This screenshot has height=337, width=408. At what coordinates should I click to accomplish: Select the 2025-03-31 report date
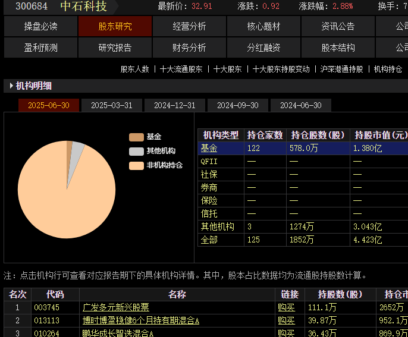[x=112, y=105]
